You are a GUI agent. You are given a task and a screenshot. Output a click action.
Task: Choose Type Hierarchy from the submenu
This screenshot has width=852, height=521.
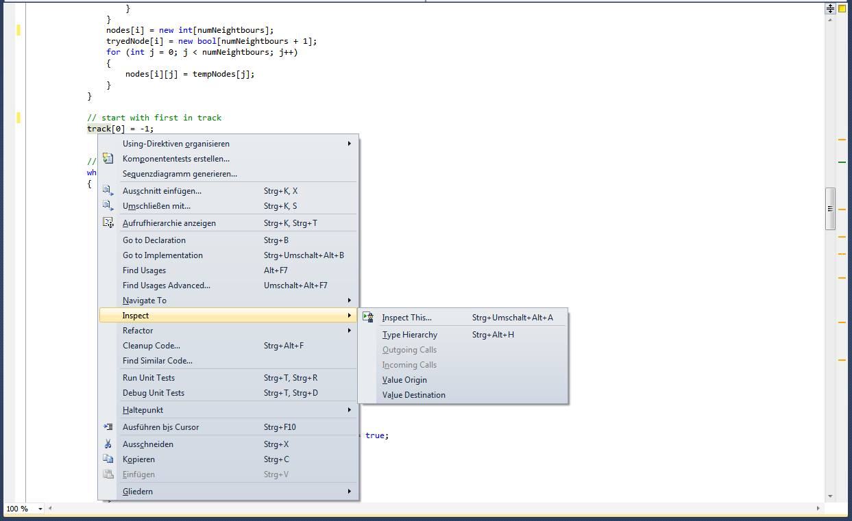point(410,335)
